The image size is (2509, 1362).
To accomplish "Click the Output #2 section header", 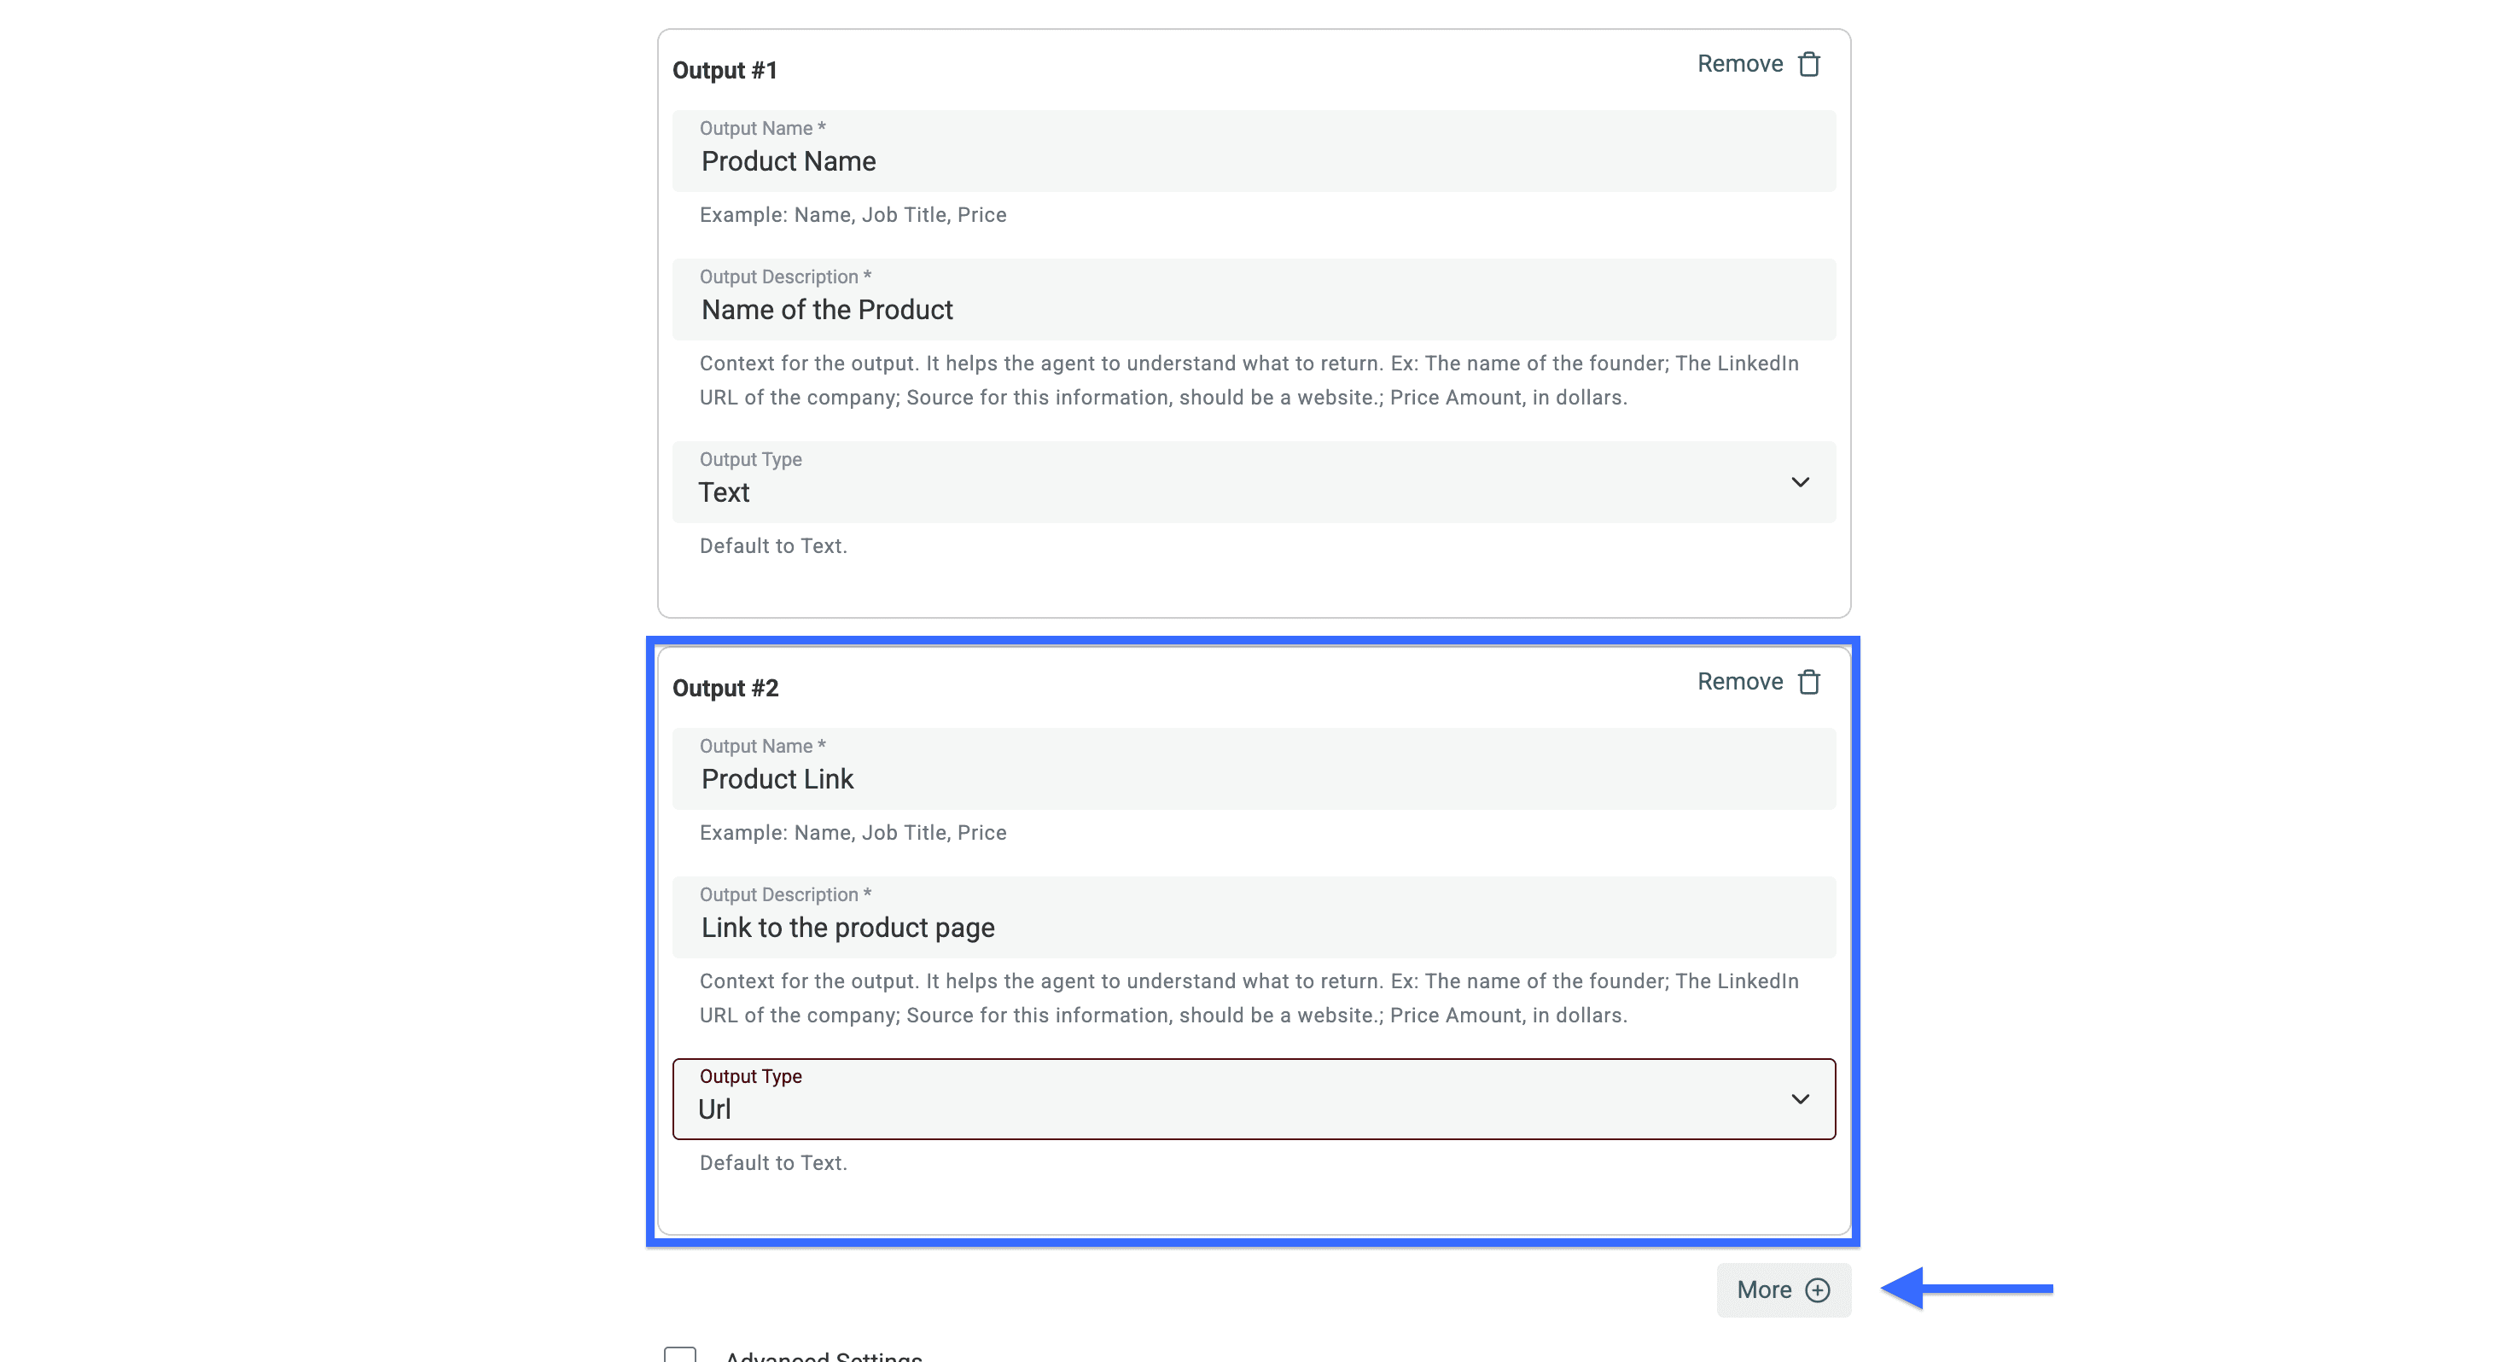I will pyautogui.click(x=725, y=687).
